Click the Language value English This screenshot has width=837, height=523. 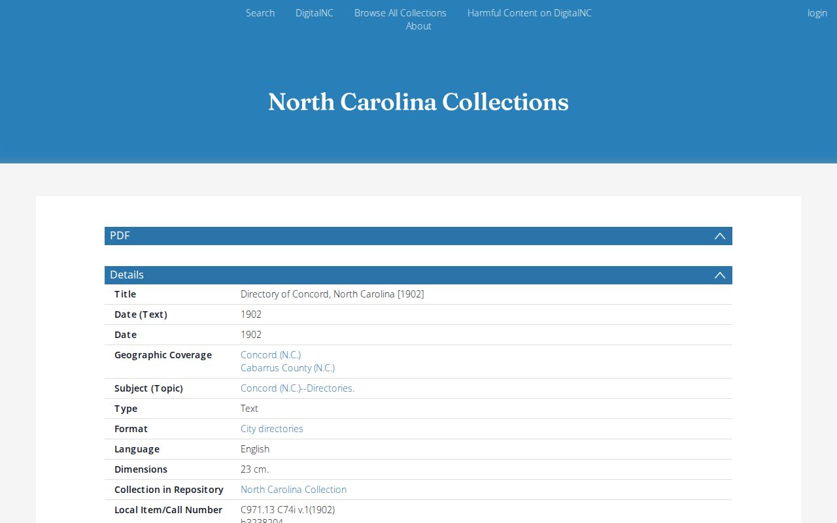[255, 449]
